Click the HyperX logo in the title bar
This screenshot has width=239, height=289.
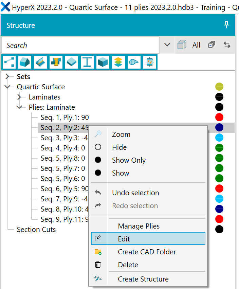(5, 7)
